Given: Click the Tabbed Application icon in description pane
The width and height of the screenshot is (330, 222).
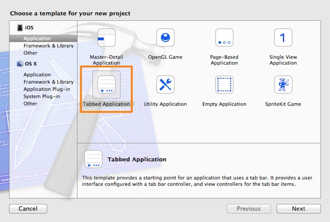Looking at the screenshot, I should click(92, 160).
